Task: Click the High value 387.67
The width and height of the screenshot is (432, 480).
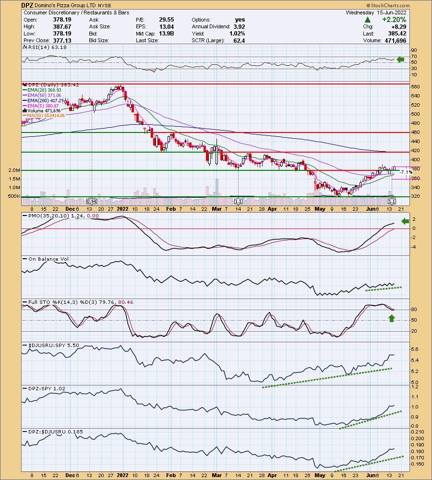Action: (62, 26)
